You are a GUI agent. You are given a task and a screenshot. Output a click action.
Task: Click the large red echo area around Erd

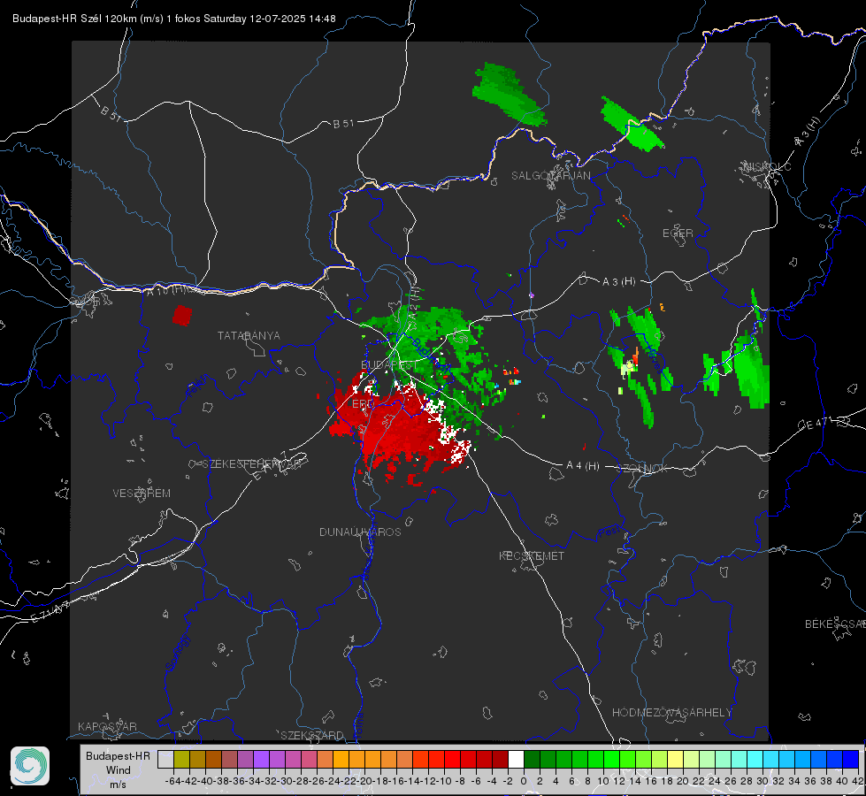[x=398, y=428]
